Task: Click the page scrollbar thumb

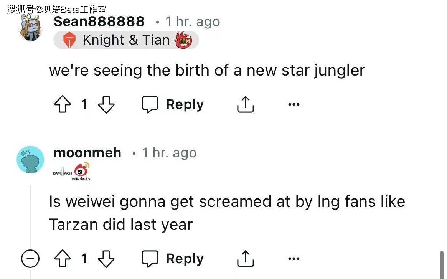Action: [442, 265]
